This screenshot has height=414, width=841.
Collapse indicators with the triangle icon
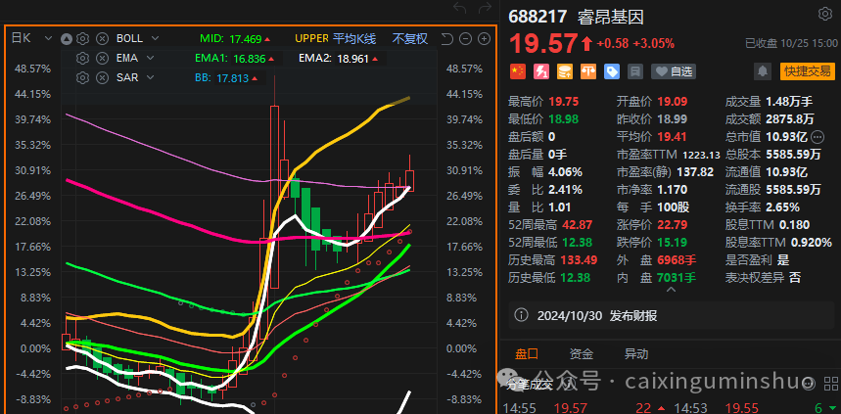67,38
